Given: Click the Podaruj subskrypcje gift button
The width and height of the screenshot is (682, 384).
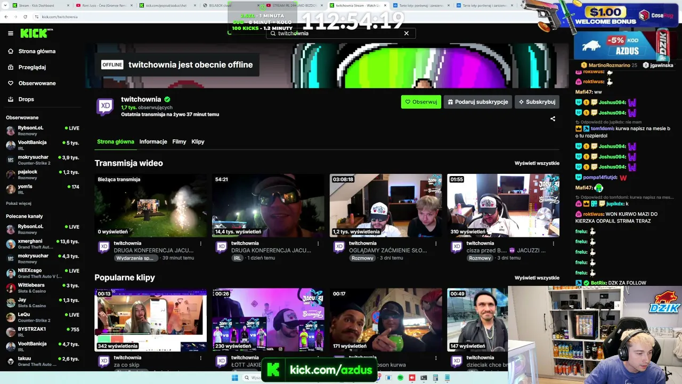Looking at the screenshot, I should pos(478,102).
